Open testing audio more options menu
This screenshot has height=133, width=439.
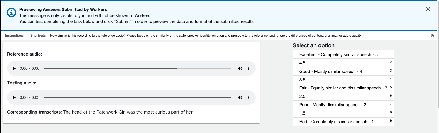coord(249,97)
